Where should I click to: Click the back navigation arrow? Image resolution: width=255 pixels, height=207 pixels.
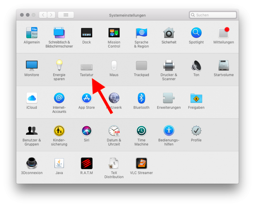(x=43, y=15)
